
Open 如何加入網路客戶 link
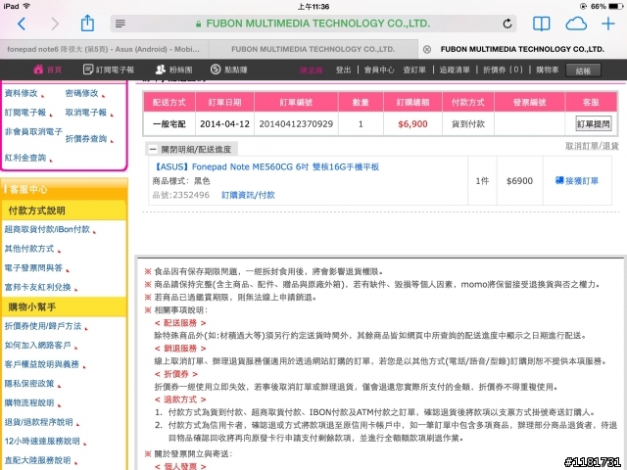click(37, 346)
